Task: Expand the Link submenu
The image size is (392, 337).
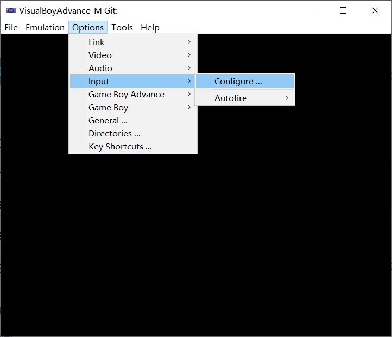Action: point(133,42)
